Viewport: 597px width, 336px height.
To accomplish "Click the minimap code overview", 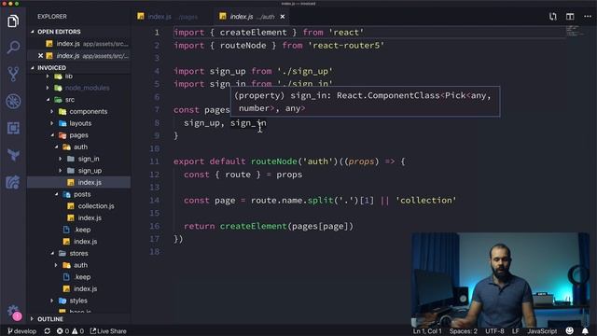I will pyautogui.click(x=575, y=31).
